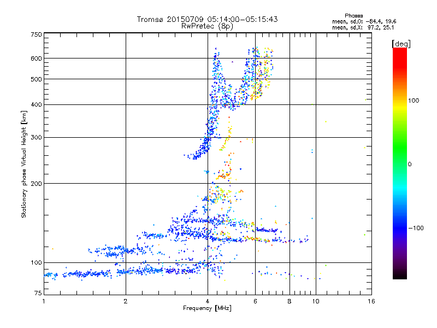Click the y-axis tick label "300"

(37, 138)
